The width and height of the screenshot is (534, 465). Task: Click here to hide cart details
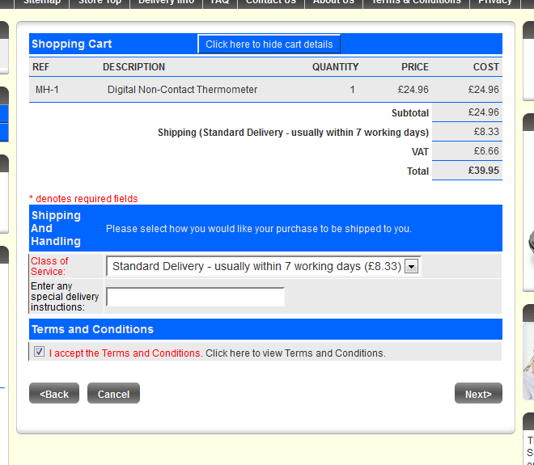(269, 44)
